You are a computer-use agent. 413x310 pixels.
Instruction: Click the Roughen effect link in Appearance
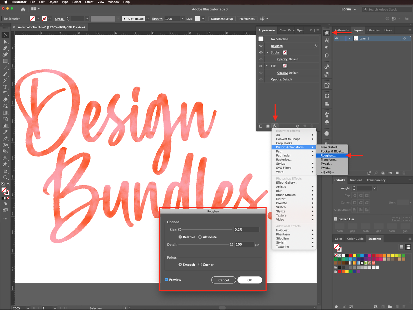pyautogui.click(x=277, y=46)
